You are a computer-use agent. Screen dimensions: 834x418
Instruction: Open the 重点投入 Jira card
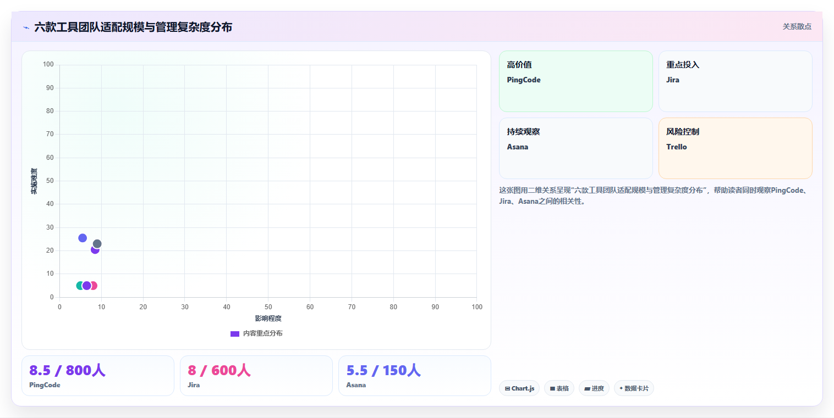coord(735,81)
